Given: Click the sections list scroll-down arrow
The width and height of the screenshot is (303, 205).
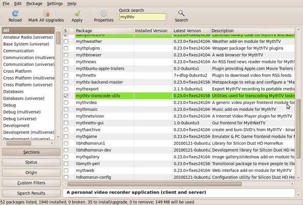Looking at the screenshot, I should (x=58, y=137).
